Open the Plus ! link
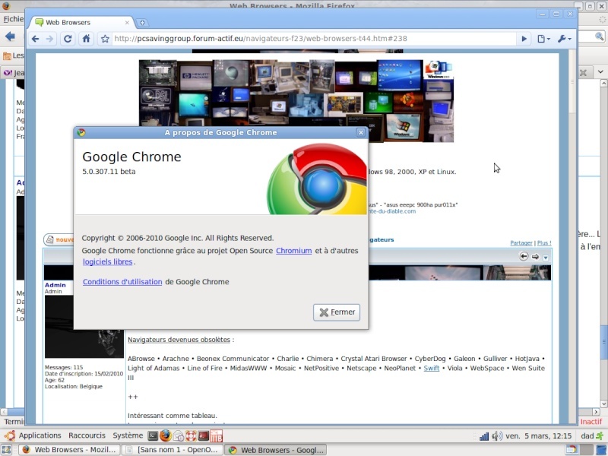The width and height of the screenshot is (608, 456). click(544, 242)
